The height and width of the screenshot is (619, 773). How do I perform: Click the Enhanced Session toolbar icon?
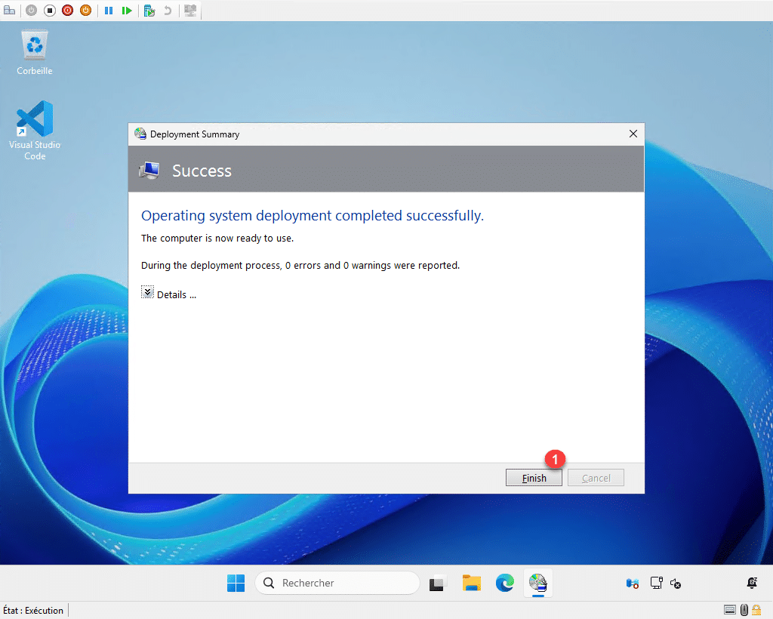pyautogui.click(x=190, y=11)
